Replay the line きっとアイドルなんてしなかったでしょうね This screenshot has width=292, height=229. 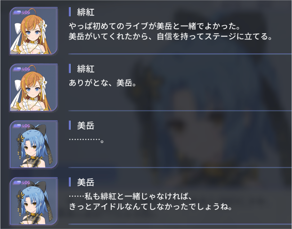[x=151, y=207]
